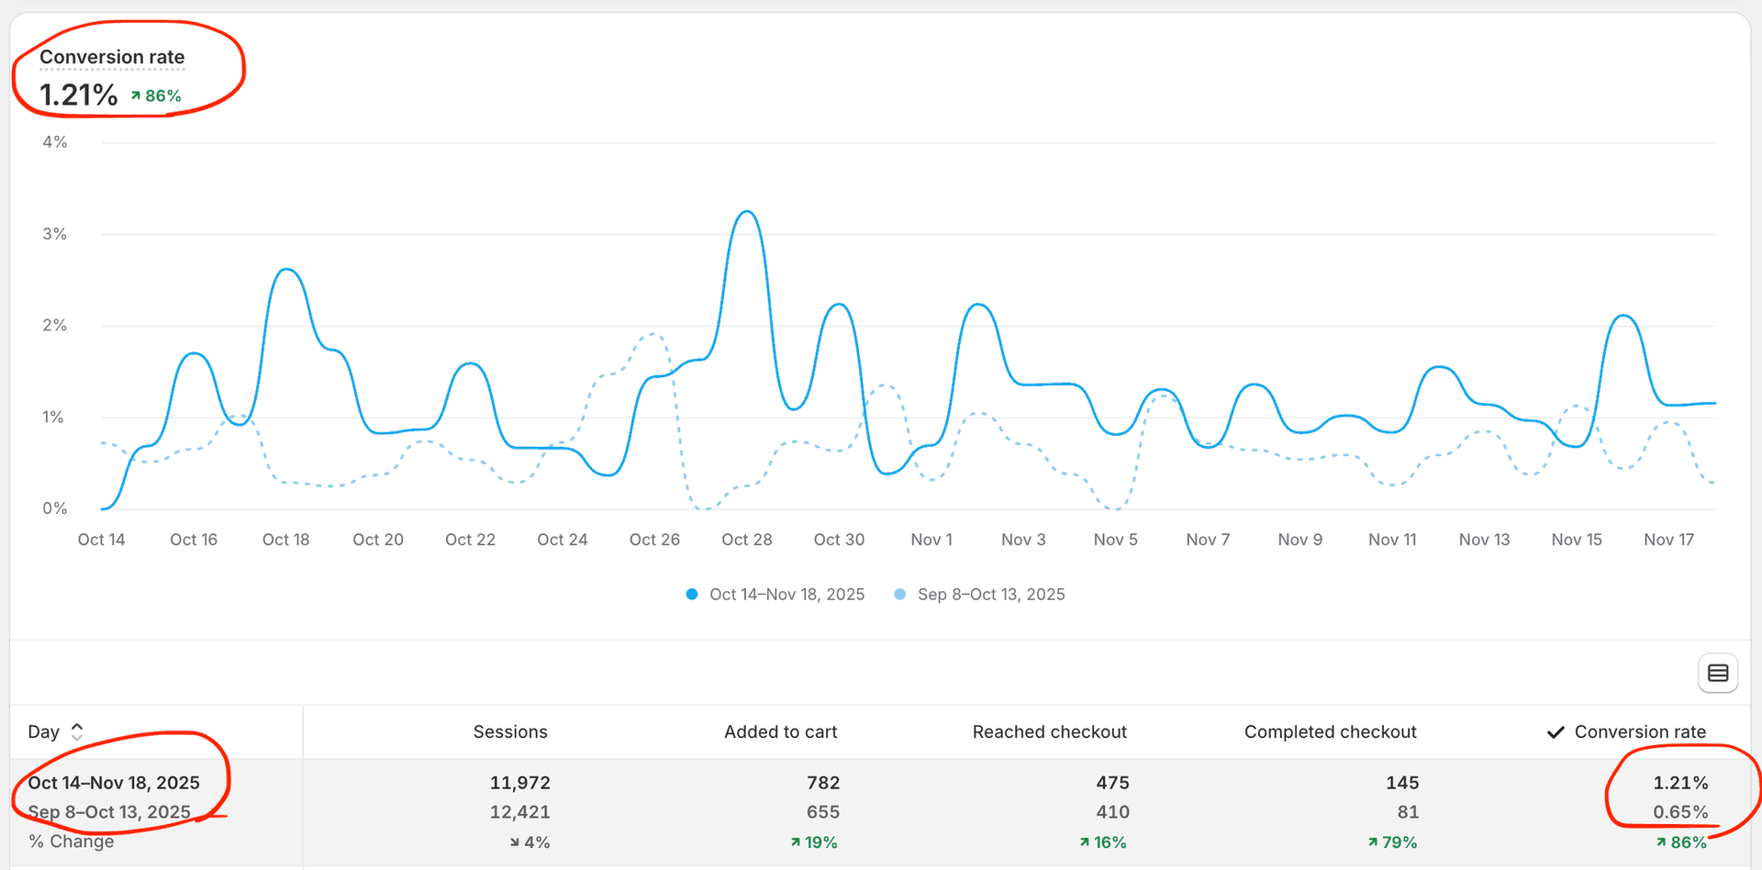Click the green upward arrow beside 86%
This screenshot has height=870, width=1762.
point(136,95)
